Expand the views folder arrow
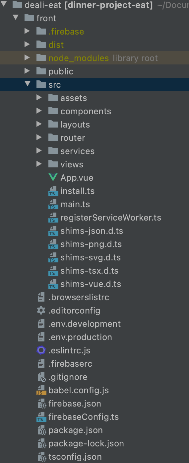The height and width of the screenshot is (463, 189). coord(39,164)
